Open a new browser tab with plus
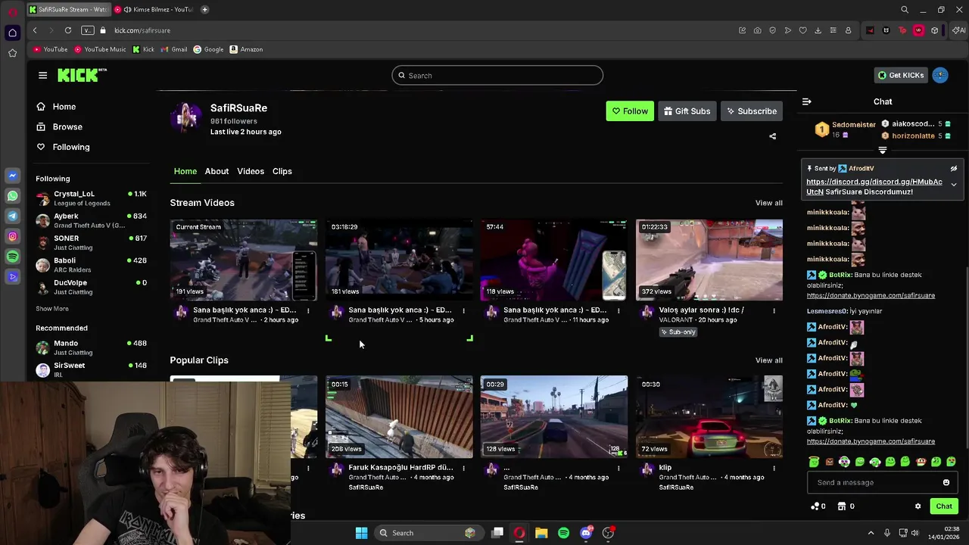 pyautogui.click(x=205, y=9)
